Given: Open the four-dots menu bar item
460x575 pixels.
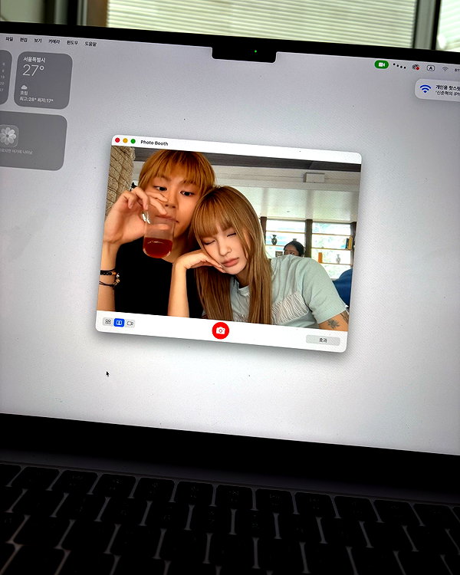Looking at the screenshot, I should (x=399, y=66).
